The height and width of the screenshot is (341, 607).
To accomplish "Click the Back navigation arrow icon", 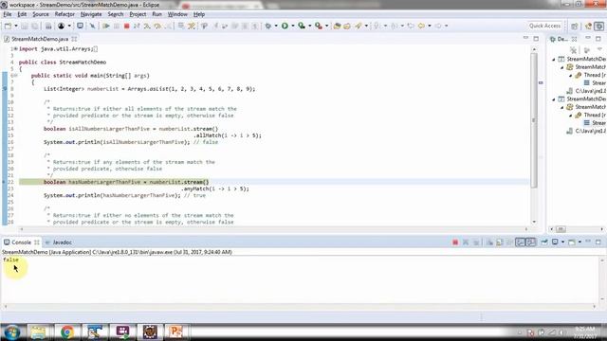I will pos(421,26).
